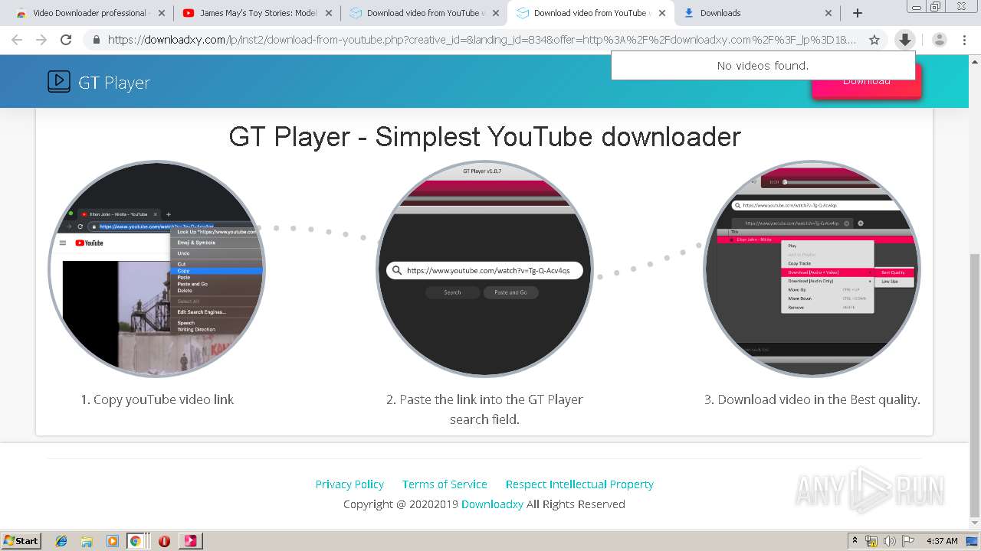Click the downloadxy URL address bar

[x=481, y=40]
